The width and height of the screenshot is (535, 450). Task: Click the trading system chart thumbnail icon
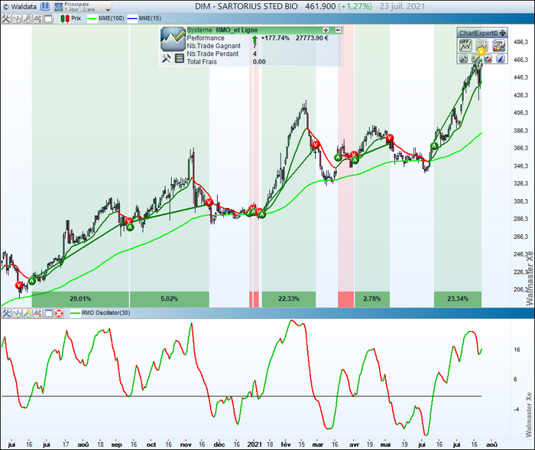click(x=173, y=39)
